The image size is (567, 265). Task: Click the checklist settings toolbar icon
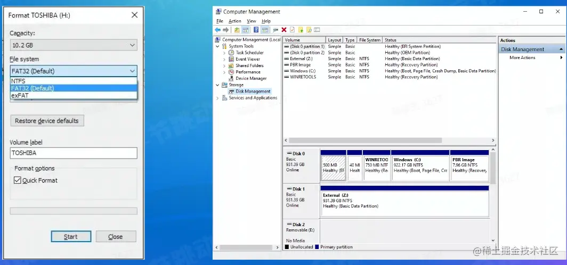point(317,30)
